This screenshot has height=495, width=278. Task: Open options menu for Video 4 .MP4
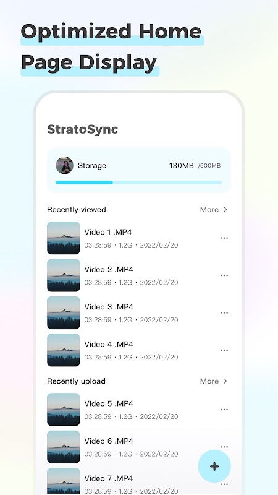(x=224, y=350)
